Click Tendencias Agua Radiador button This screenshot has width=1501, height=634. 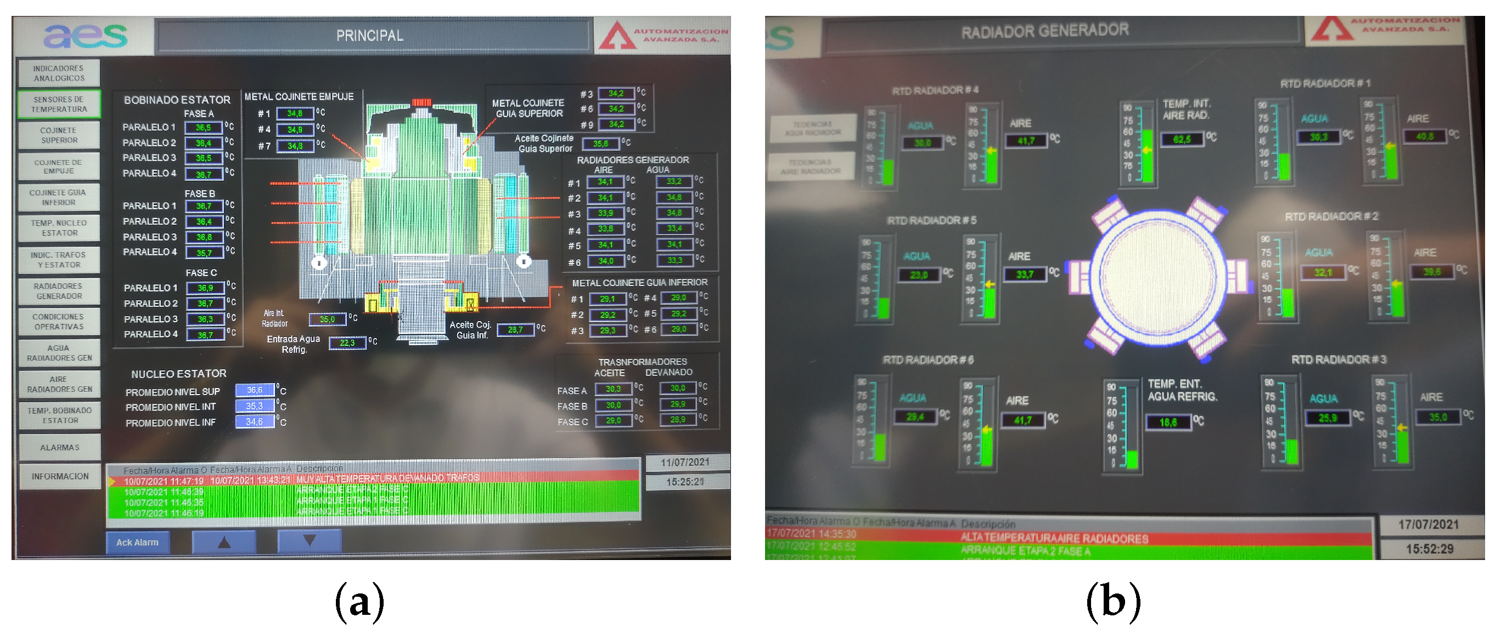(812, 128)
